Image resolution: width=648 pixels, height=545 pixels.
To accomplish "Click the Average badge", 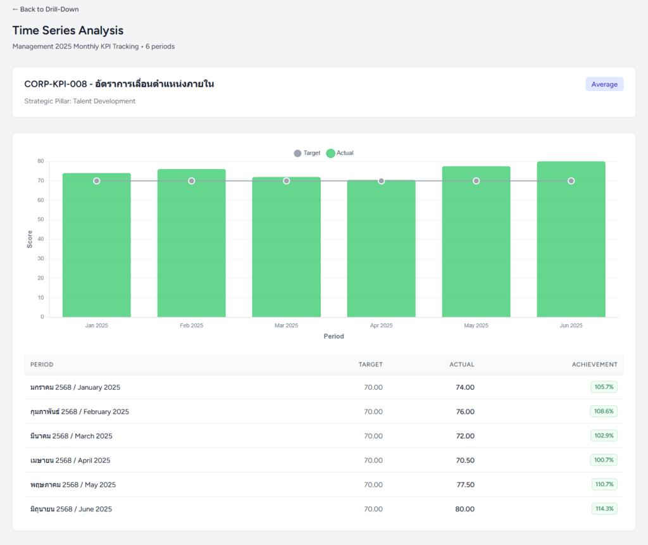I will pyautogui.click(x=604, y=84).
